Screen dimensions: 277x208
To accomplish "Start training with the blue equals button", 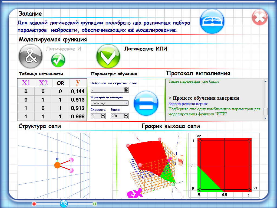I will click(x=146, y=104).
